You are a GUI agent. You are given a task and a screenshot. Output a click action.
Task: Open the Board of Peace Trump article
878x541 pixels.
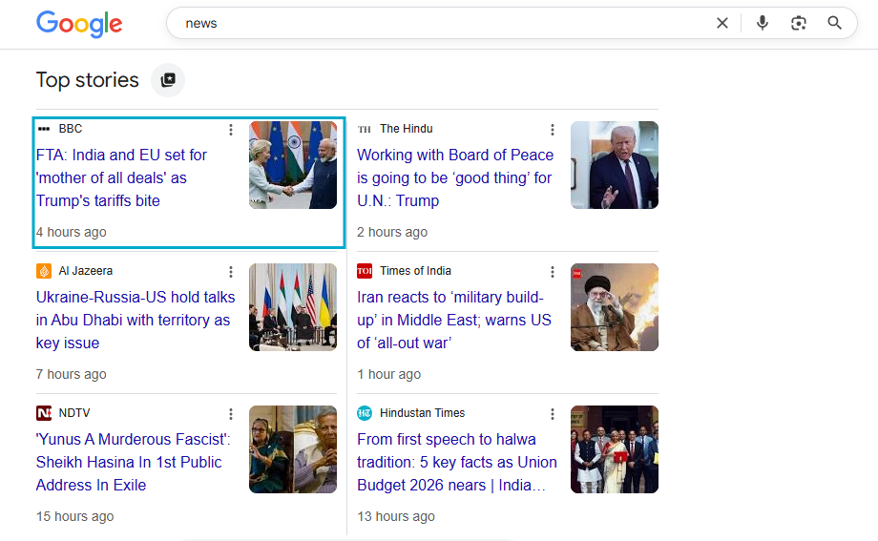pyautogui.click(x=454, y=177)
